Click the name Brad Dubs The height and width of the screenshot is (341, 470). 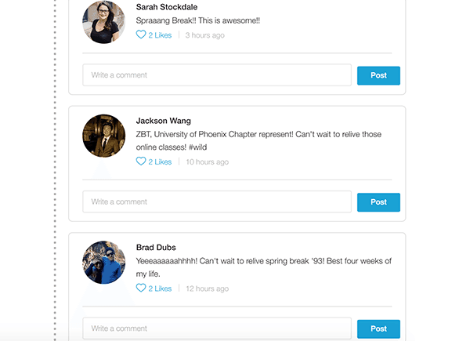tap(156, 248)
